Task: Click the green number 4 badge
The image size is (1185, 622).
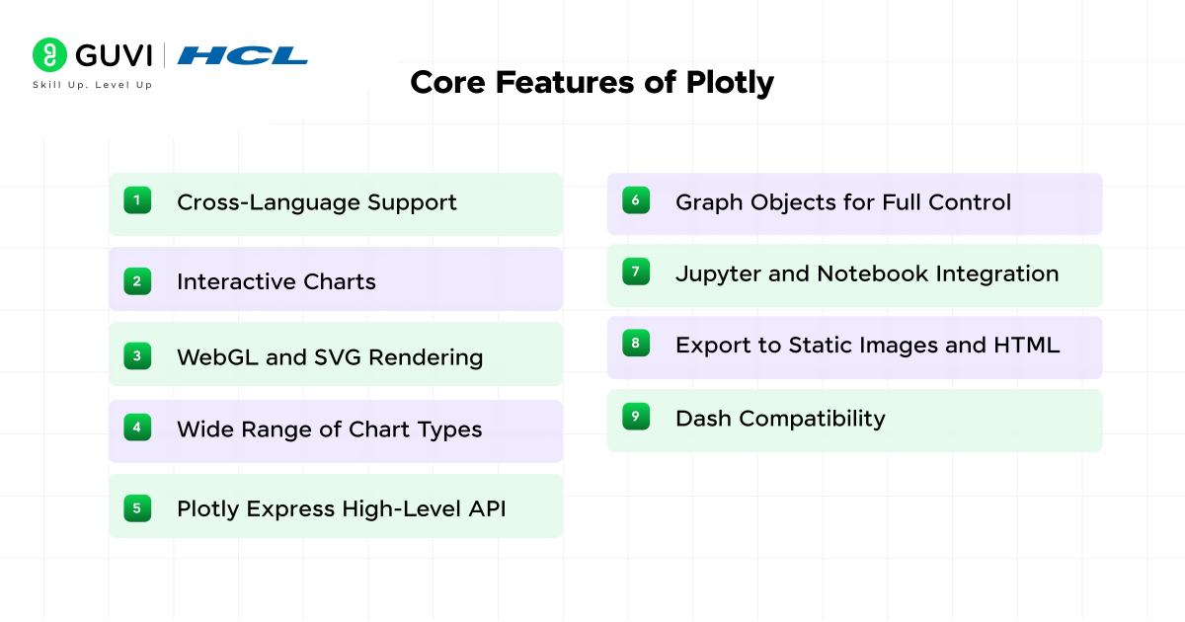Action: coord(137,428)
